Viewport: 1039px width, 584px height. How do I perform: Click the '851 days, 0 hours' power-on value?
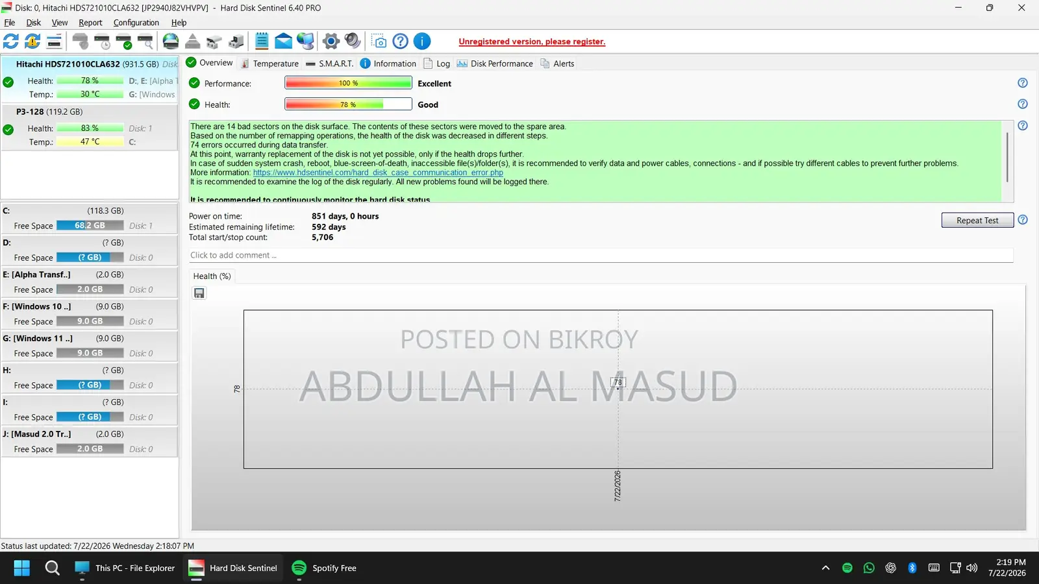click(345, 217)
